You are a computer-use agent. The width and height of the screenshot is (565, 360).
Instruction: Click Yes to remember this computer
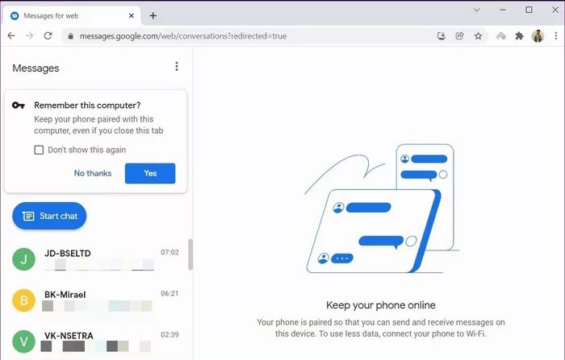point(150,173)
